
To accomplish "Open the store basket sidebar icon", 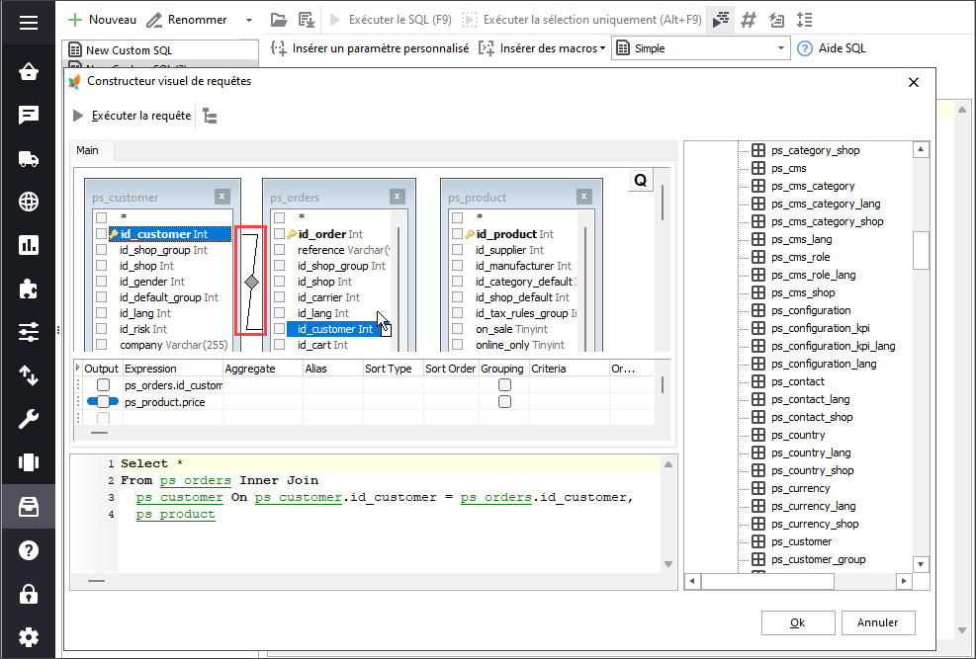I will point(29,71).
